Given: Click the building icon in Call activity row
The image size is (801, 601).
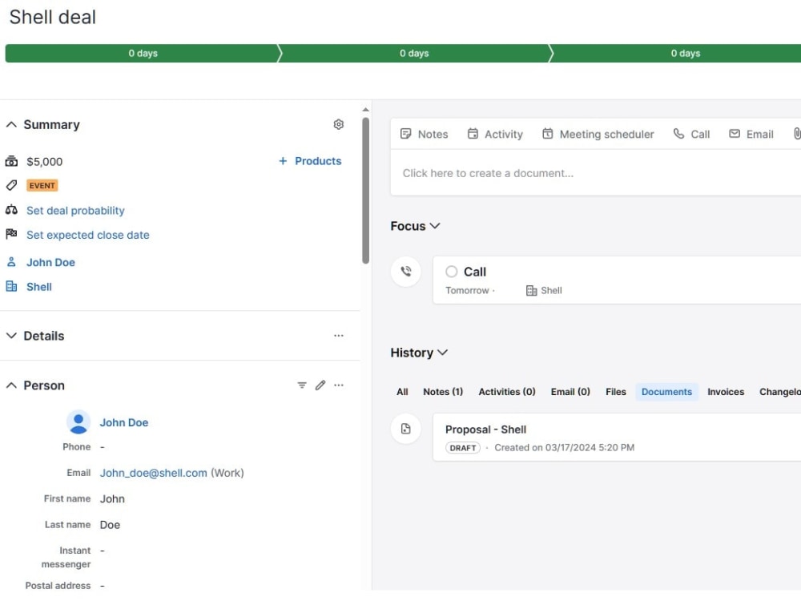Looking at the screenshot, I should [531, 291].
